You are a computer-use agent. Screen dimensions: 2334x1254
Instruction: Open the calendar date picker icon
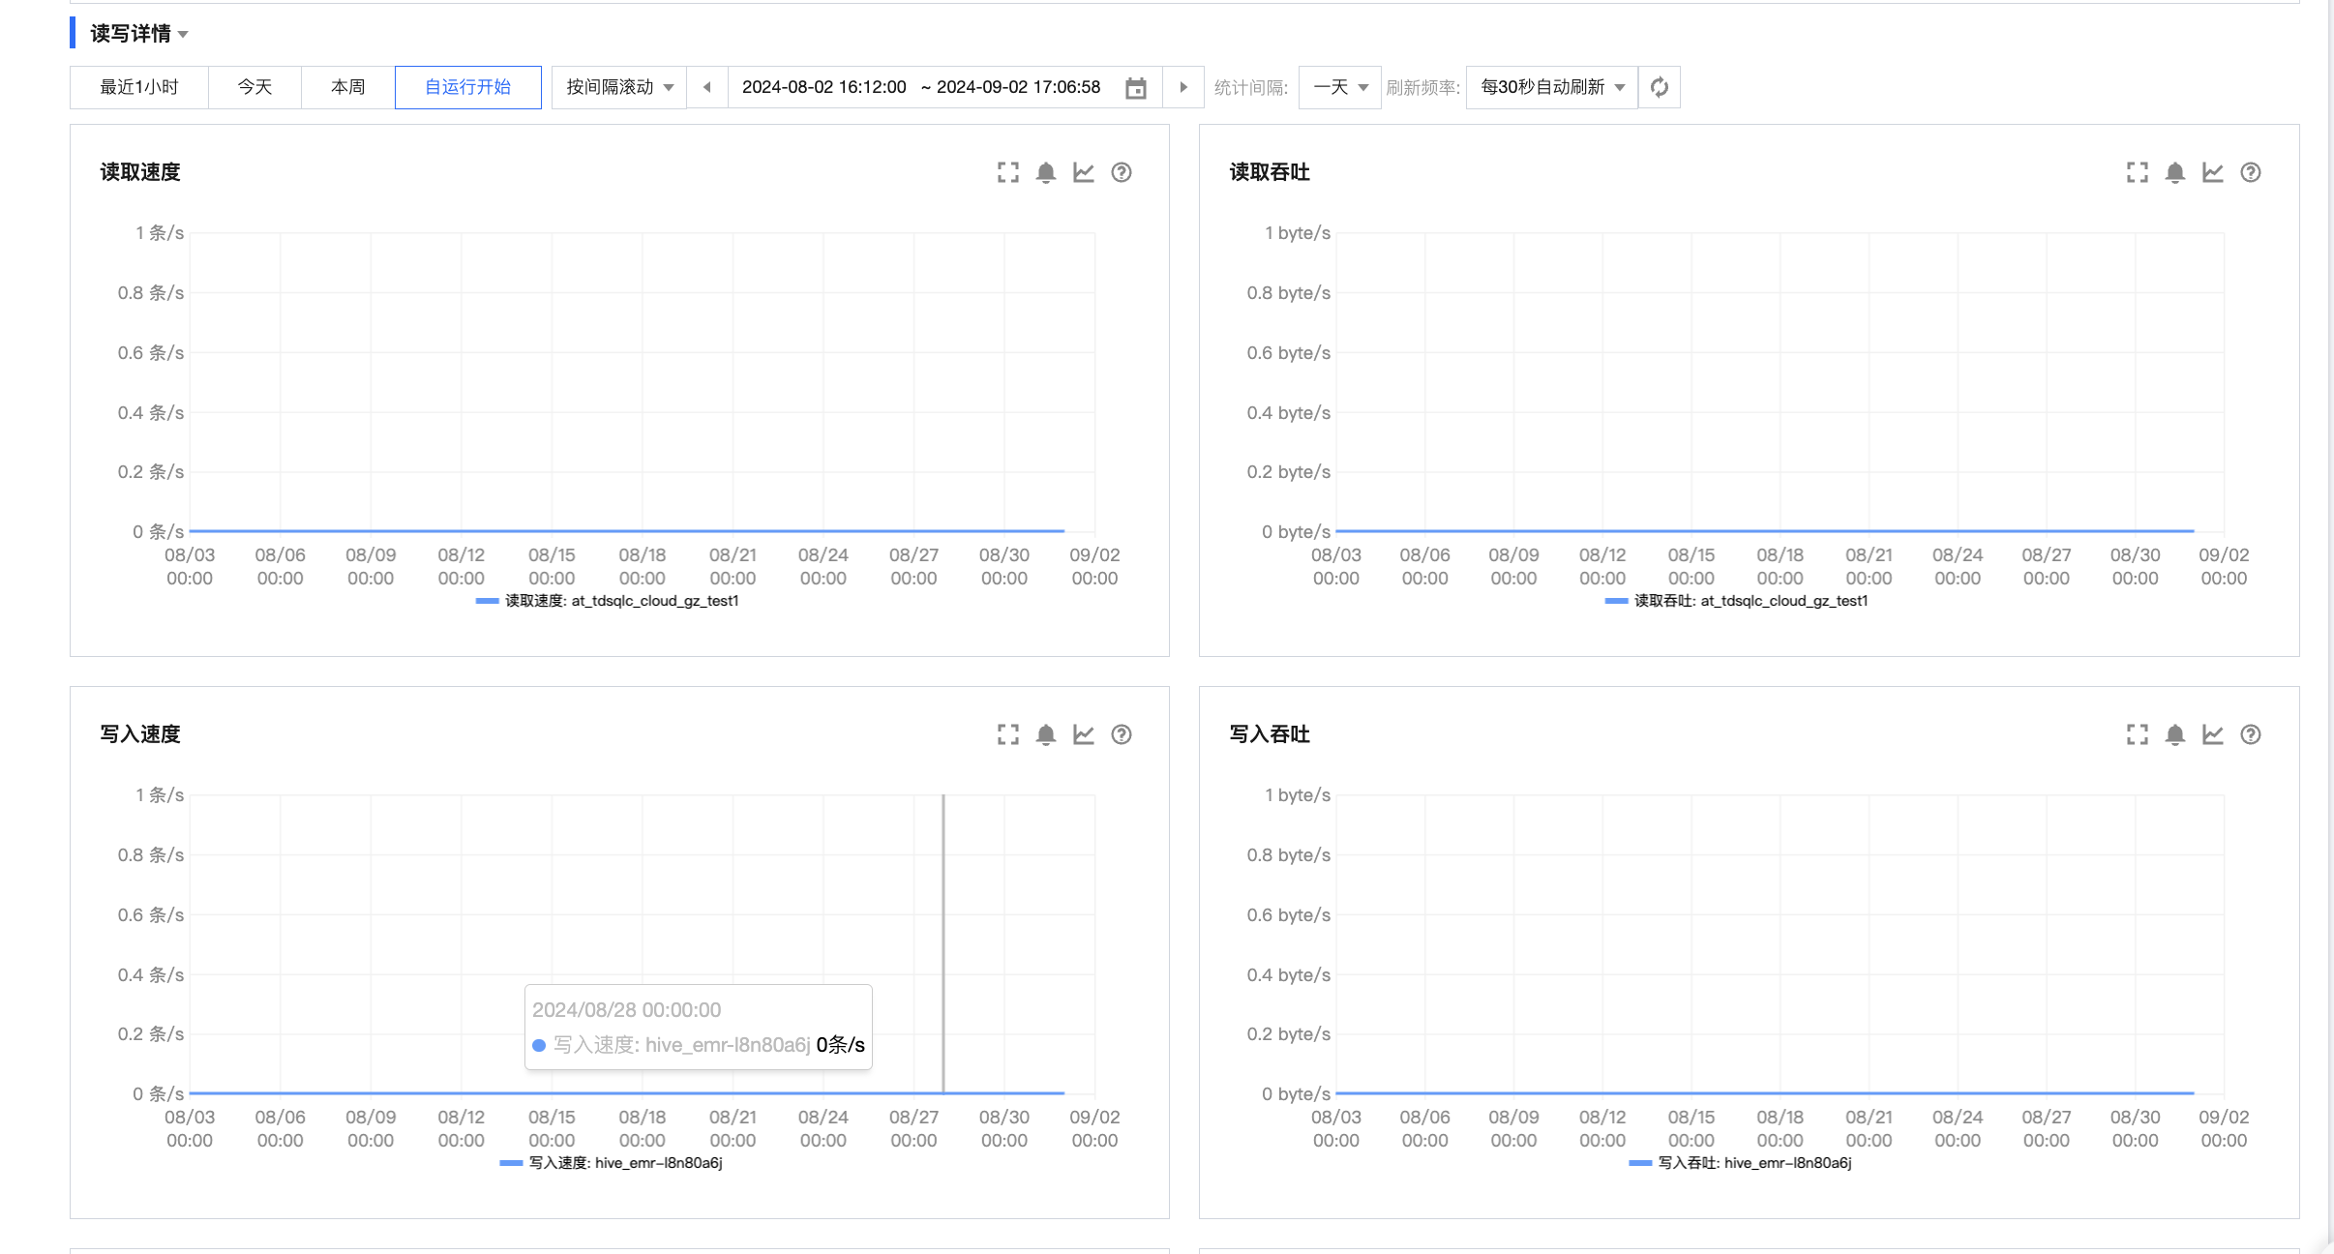coord(1135,88)
